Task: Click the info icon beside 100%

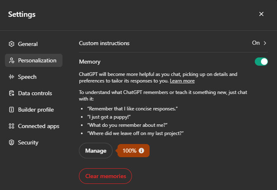Action: point(141,151)
